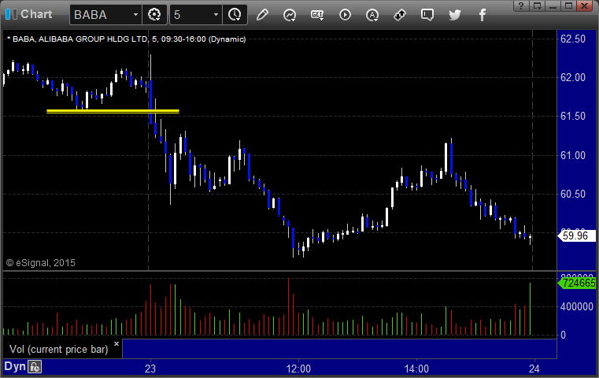599x378 pixels.
Task: Click the 62.50 price axis label
Action: tap(573, 39)
